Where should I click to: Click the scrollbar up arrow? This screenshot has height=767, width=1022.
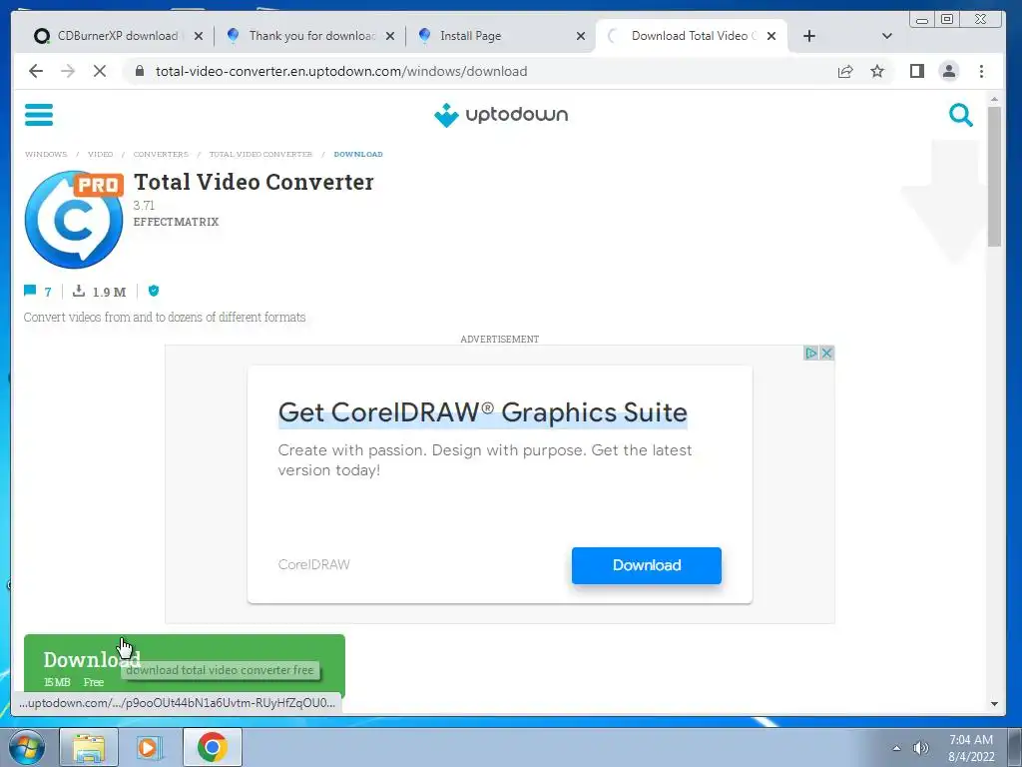(994, 100)
